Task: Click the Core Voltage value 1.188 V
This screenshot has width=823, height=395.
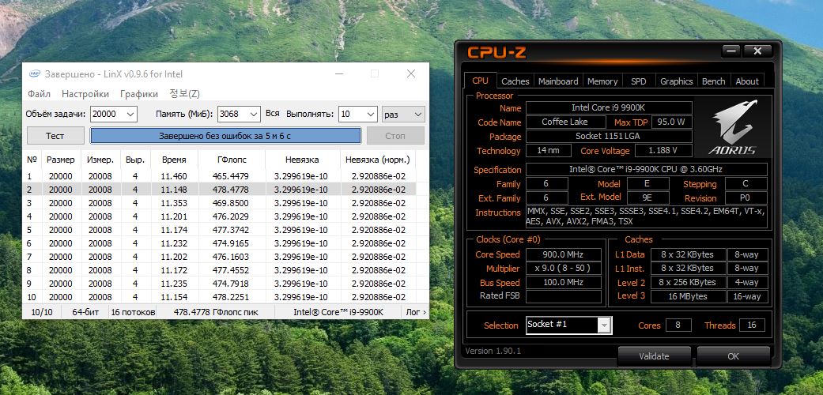Action: pos(663,151)
